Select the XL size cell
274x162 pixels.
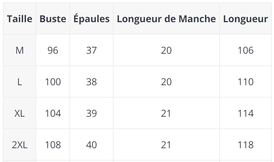point(20,113)
